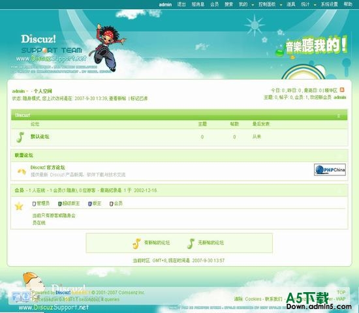Click newest member admin link
The image size is (359, 313).
coord(340,97)
